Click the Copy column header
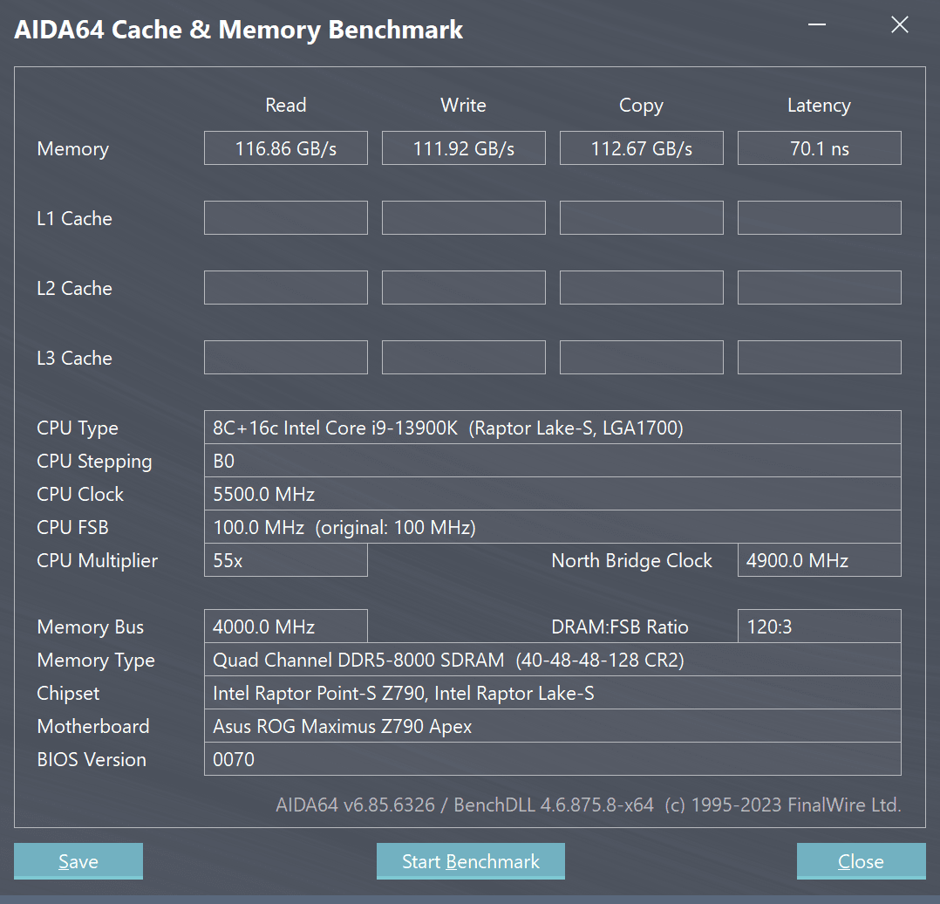This screenshot has width=940, height=904. coord(642,106)
